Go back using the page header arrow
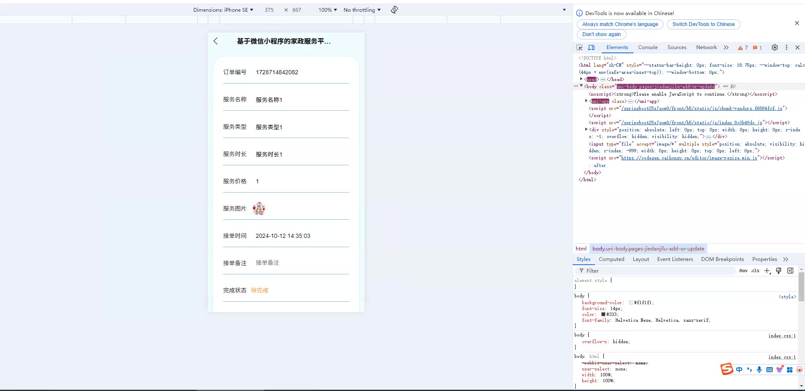This screenshot has width=805, height=391. [216, 41]
